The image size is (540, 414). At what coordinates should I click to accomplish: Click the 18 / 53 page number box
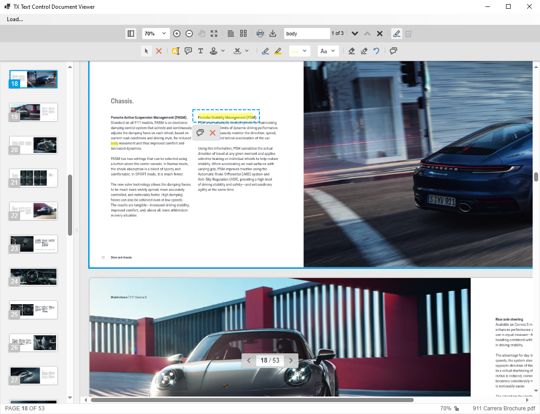(270, 361)
